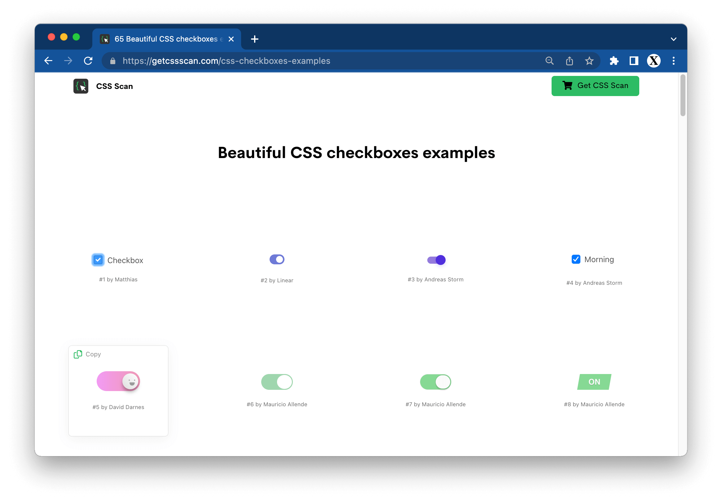The width and height of the screenshot is (722, 502).
Task: Open the X profile avatar
Action: tap(654, 61)
